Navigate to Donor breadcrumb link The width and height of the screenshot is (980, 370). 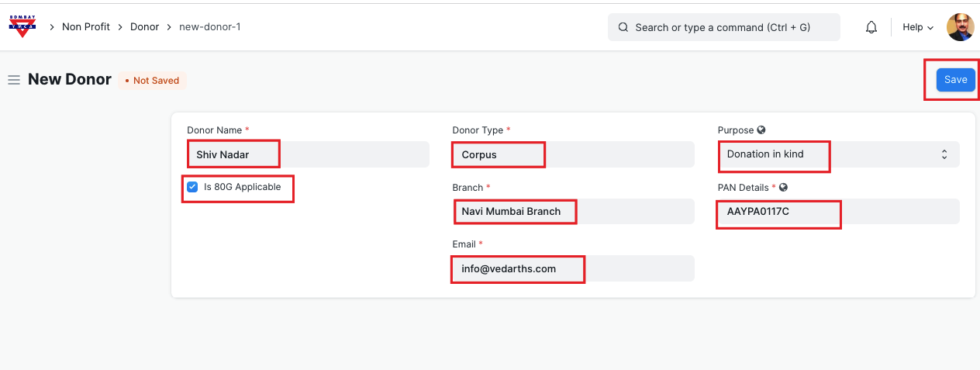tap(144, 27)
